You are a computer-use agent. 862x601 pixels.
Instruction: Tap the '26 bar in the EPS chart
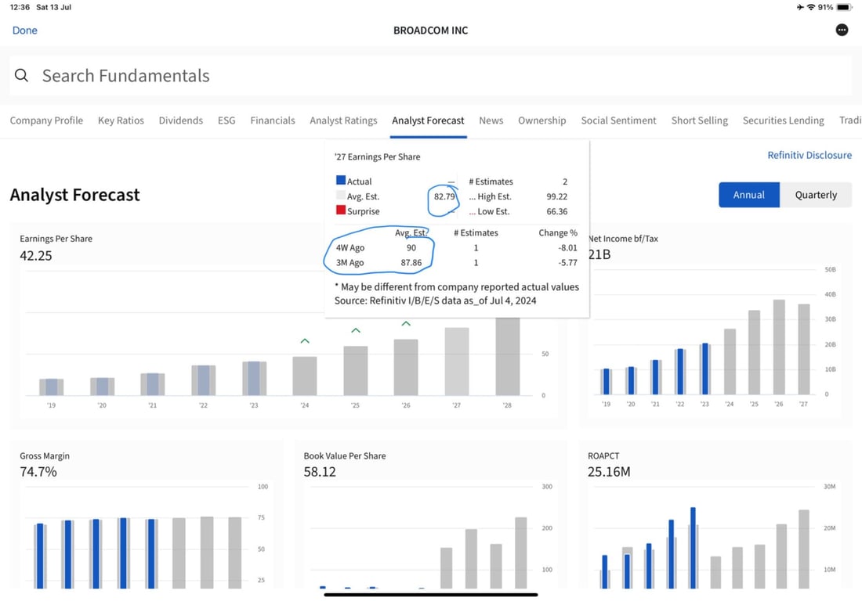coord(406,367)
